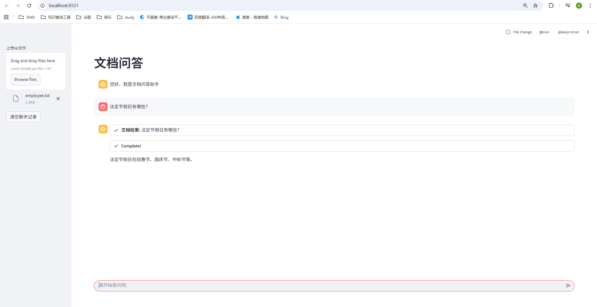The image size is (597, 307).
Task: Open the zoom magnifier in address bar
Action: click(x=525, y=6)
